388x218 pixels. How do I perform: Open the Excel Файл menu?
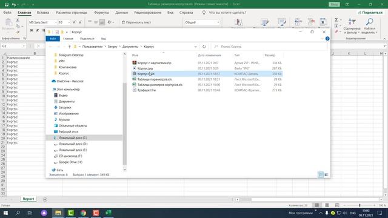coord(7,12)
